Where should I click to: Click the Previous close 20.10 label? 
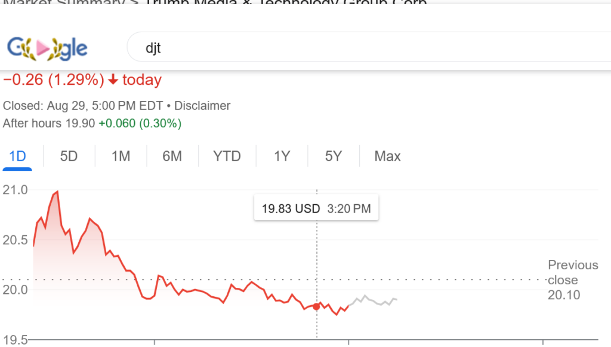point(572,280)
